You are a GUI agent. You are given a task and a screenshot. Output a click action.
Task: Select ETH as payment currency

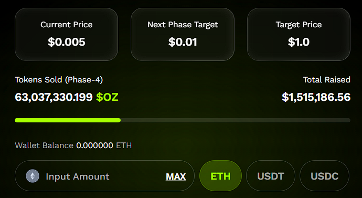220,176
